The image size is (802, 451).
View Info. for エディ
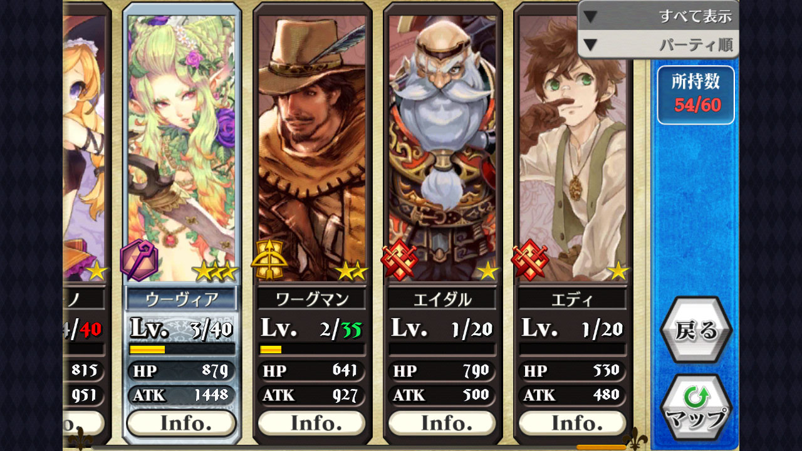573,423
